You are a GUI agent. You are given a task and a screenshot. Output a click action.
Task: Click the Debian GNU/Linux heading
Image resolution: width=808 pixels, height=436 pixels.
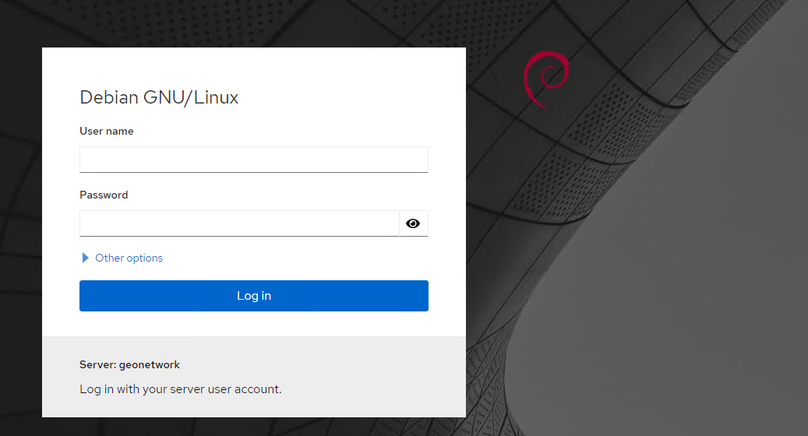click(x=159, y=97)
